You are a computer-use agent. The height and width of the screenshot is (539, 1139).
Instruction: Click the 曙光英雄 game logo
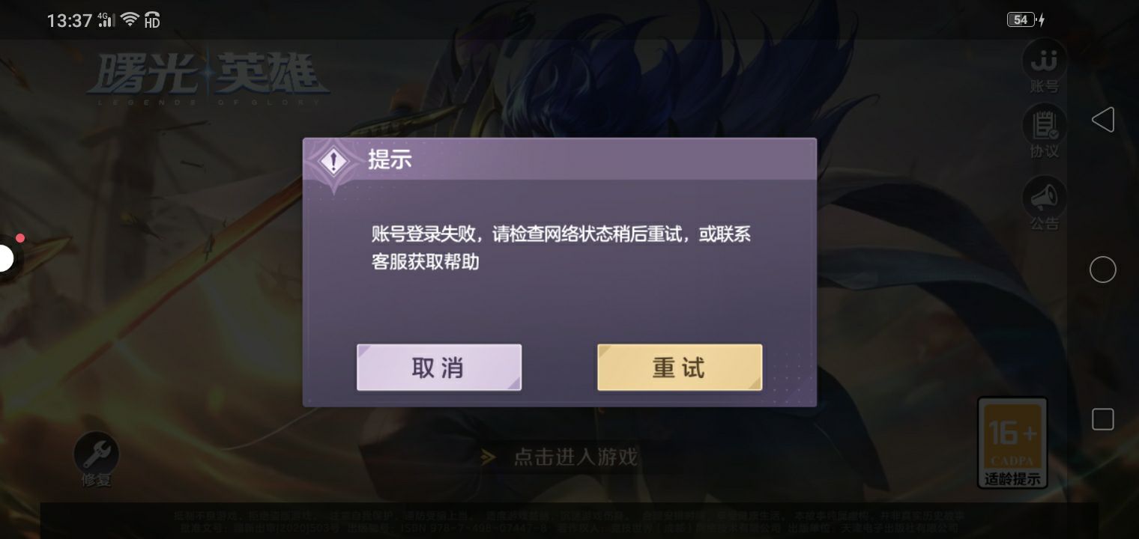[208, 79]
